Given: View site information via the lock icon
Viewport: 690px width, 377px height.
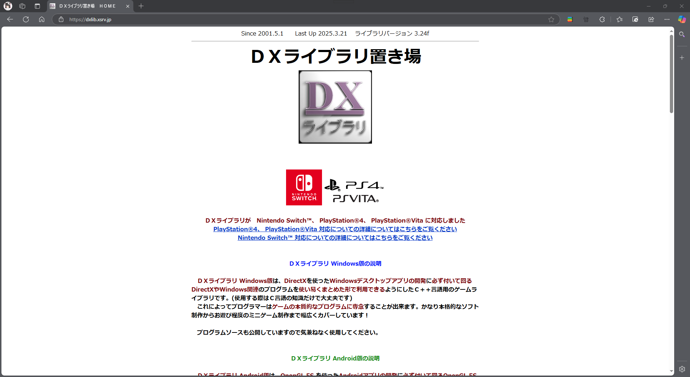Looking at the screenshot, I should coord(61,19).
